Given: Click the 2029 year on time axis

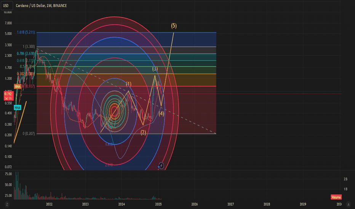Looking at the screenshot, I should (x=303, y=204).
